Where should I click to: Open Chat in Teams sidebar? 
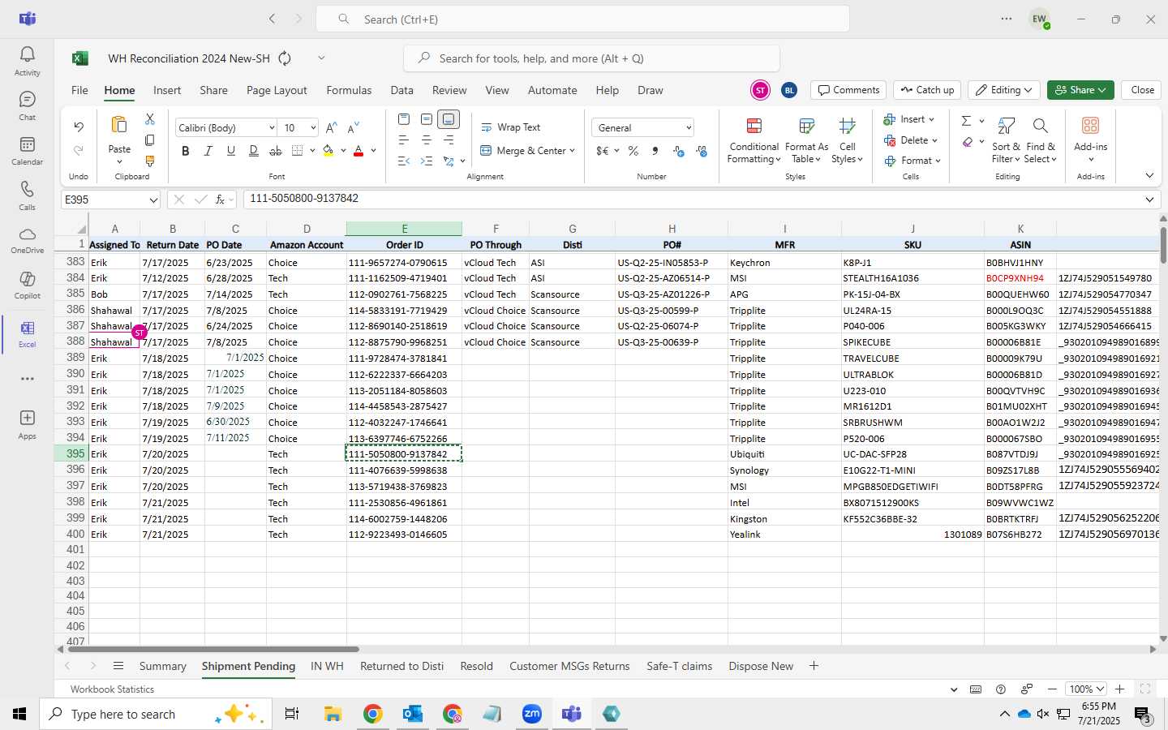click(x=27, y=105)
